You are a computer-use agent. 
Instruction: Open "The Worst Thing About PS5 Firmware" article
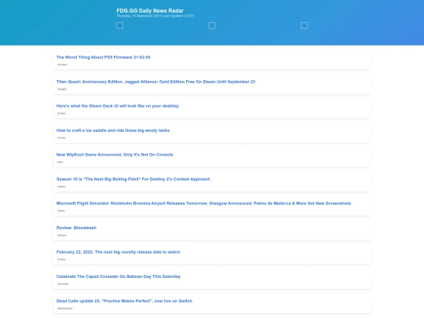tap(104, 57)
